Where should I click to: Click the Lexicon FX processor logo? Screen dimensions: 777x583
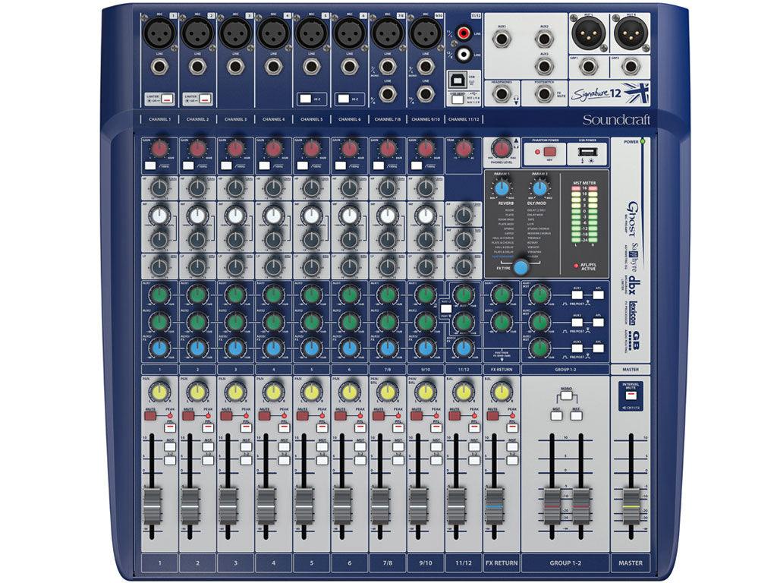(634, 311)
